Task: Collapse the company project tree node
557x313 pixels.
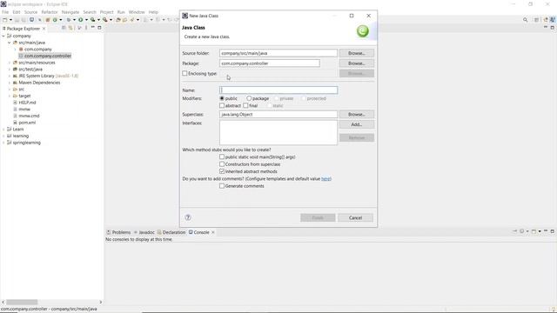Action: point(3,36)
